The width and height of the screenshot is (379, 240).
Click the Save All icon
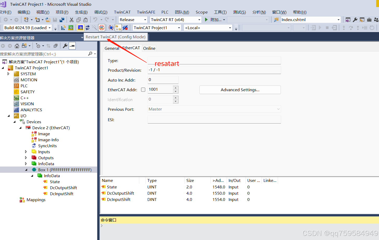(62, 20)
